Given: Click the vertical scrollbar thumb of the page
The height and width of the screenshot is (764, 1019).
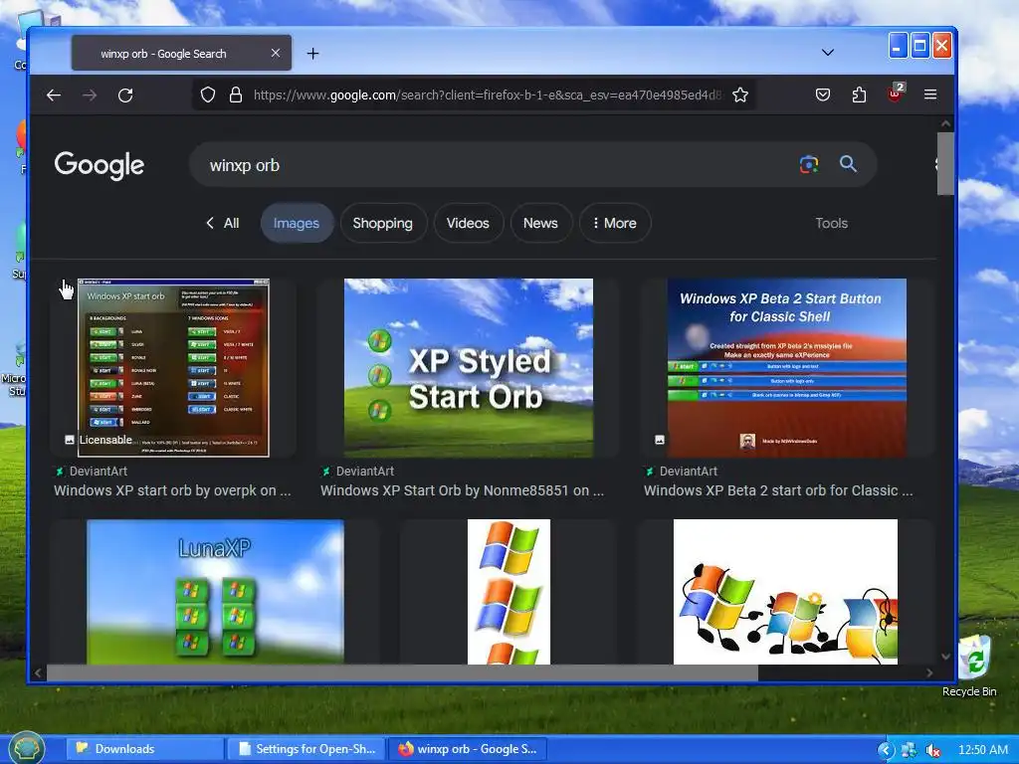Looking at the screenshot, I should (945, 163).
